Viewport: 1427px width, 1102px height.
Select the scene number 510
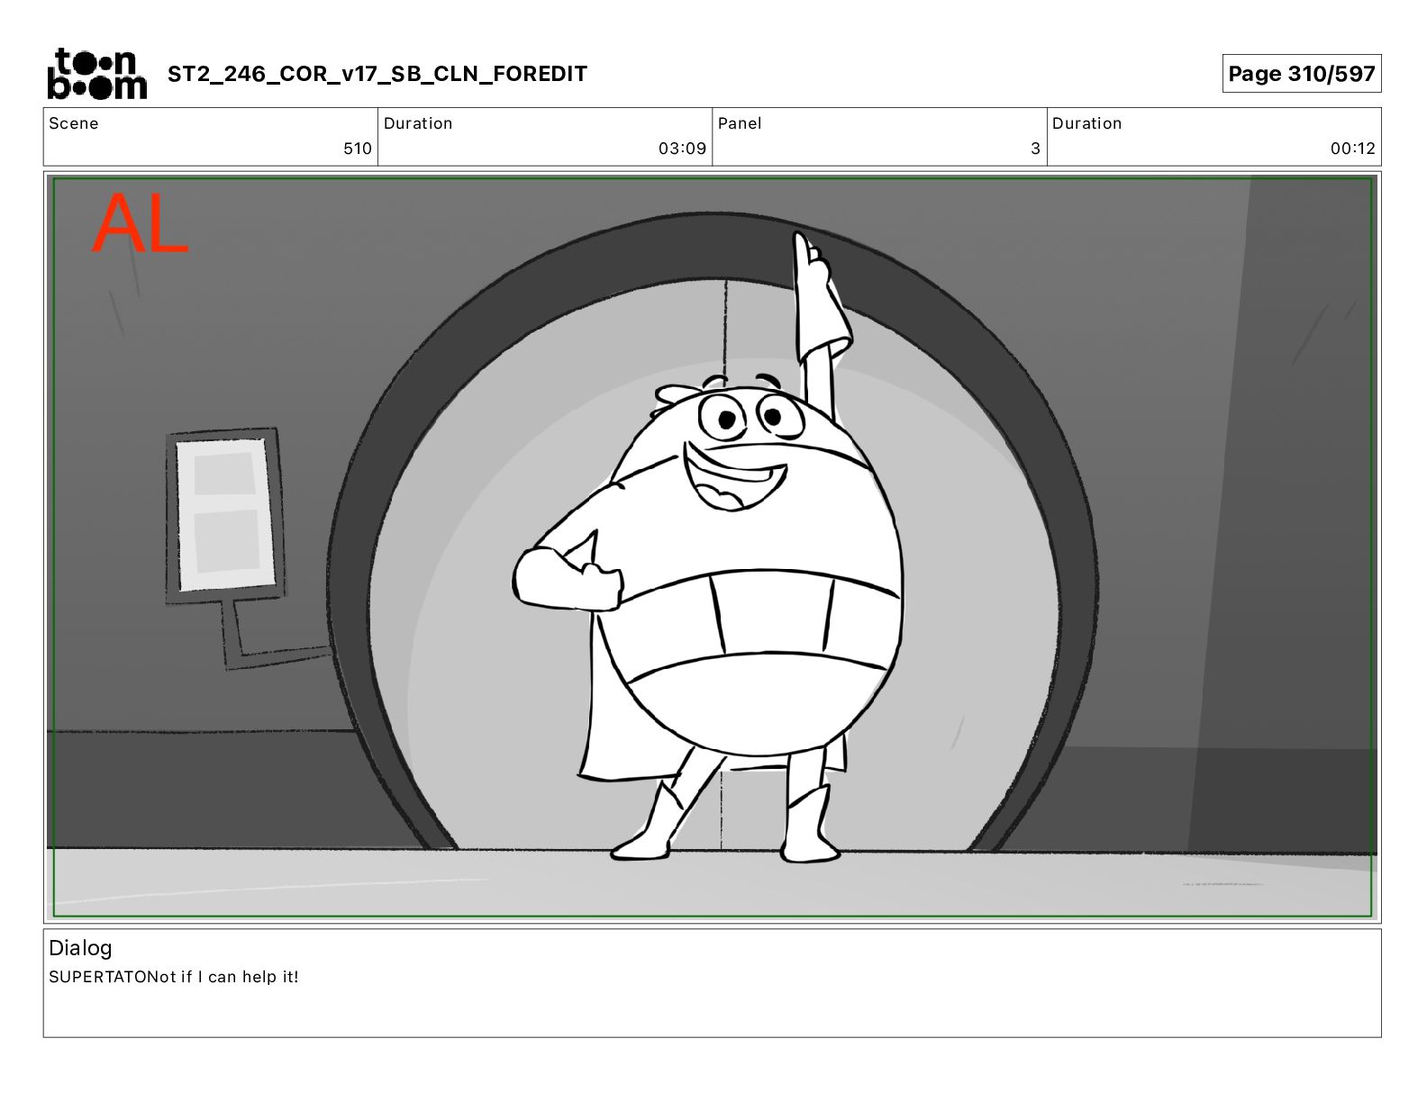coord(358,149)
